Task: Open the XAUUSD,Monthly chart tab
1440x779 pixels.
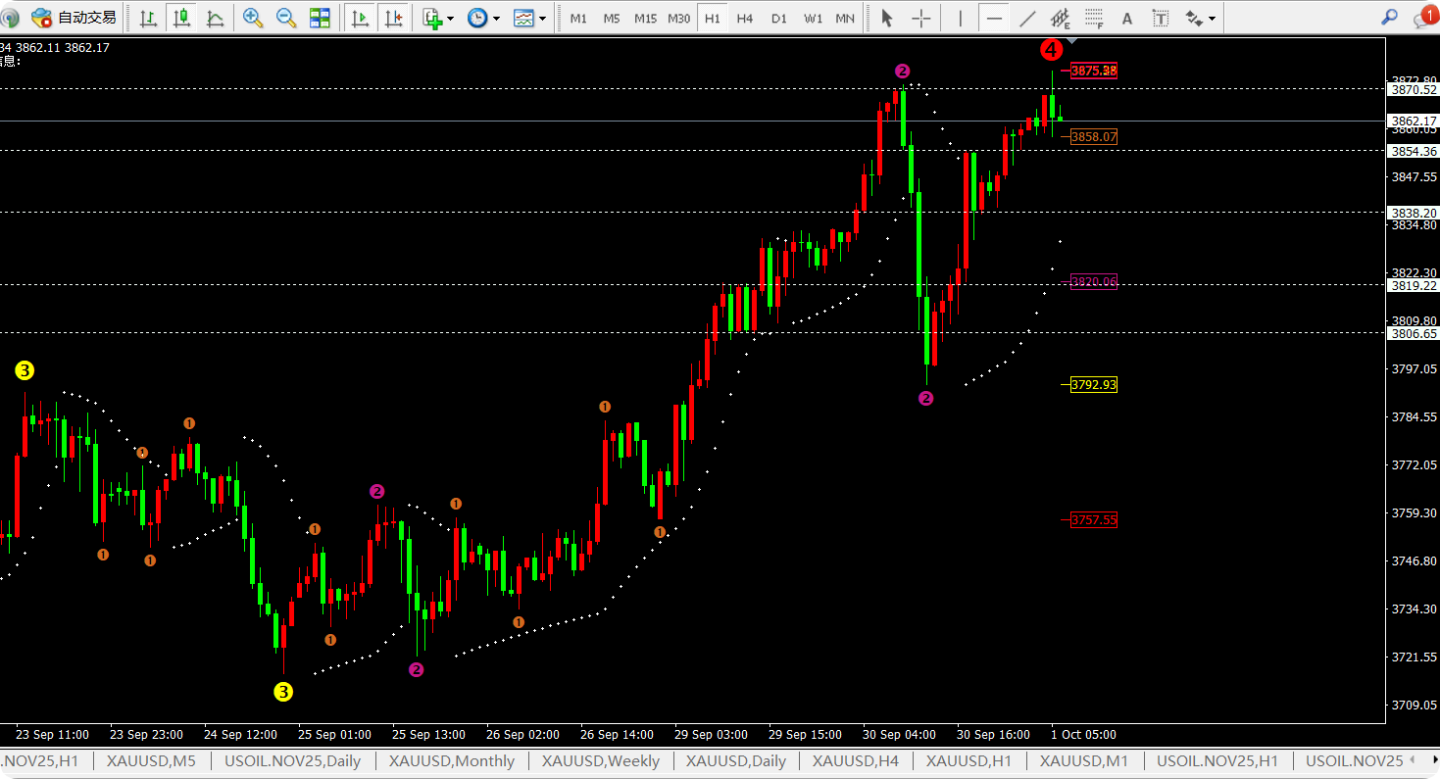Action: [x=452, y=761]
